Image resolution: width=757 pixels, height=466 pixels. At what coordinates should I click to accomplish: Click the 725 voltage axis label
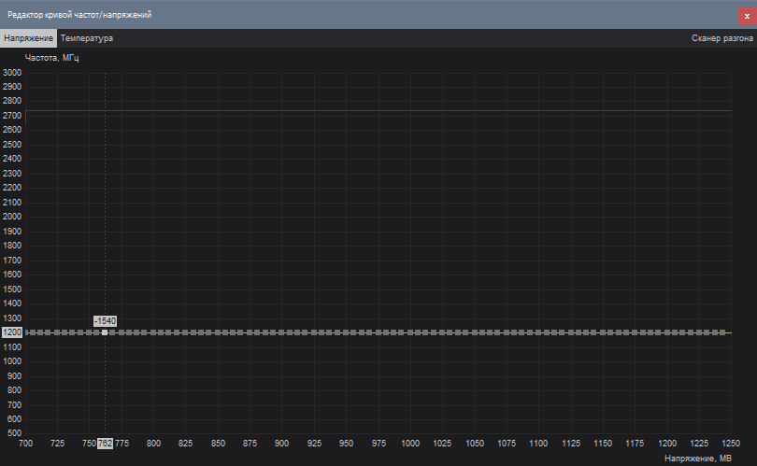(57, 444)
